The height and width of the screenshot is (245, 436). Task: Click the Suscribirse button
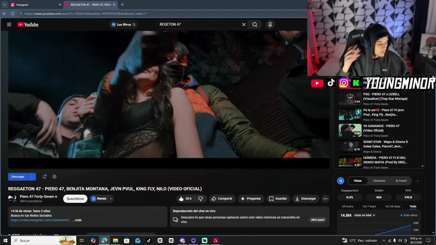click(x=75, y=199)
